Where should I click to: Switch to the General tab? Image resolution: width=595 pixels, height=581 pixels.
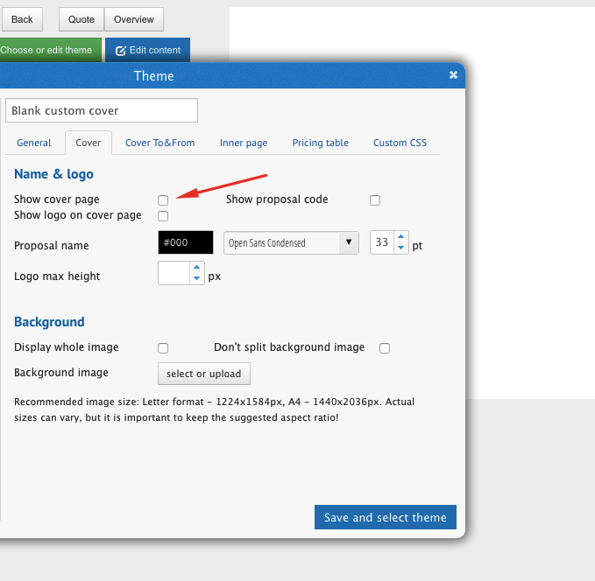pyautogui.click(x=34, y=143)
